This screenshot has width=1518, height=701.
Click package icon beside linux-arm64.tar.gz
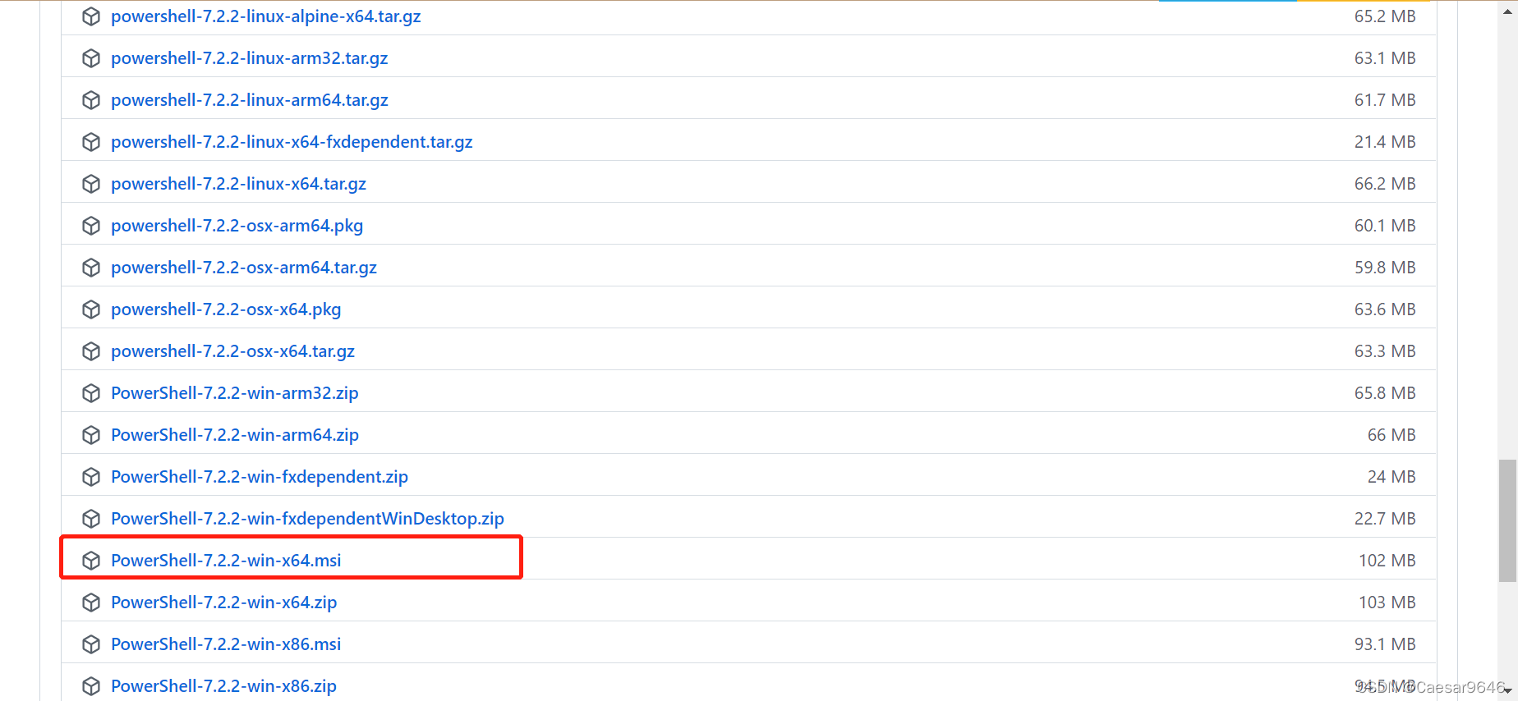click(x=91, y=100)
